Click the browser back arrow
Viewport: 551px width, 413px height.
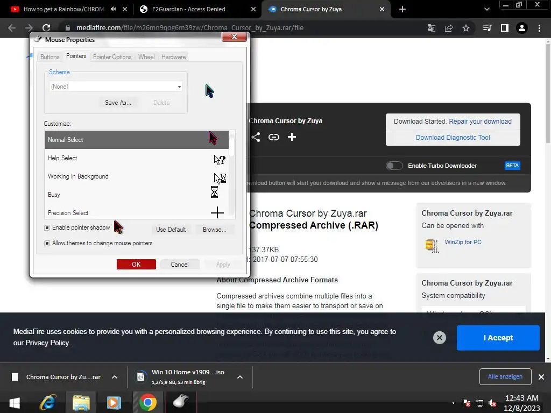pyautogui.click(x=12, y=28)
